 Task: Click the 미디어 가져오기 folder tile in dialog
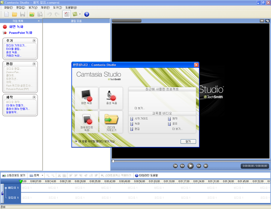(111, 122)
